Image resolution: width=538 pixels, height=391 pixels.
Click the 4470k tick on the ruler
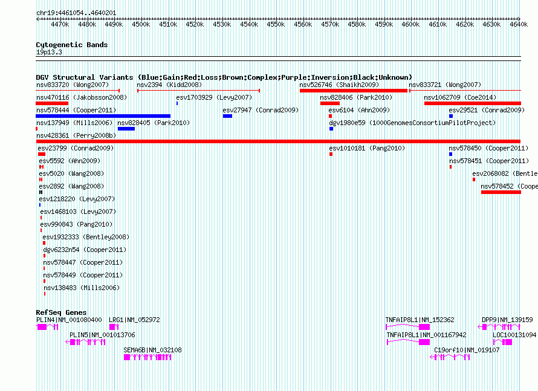pos(60,24)
